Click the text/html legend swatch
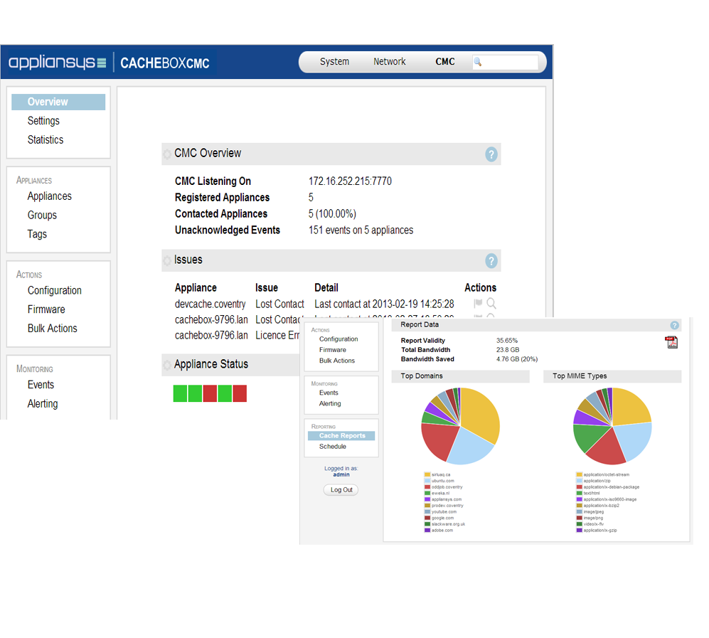Screen dimensions: 709x638 [579, 494]
